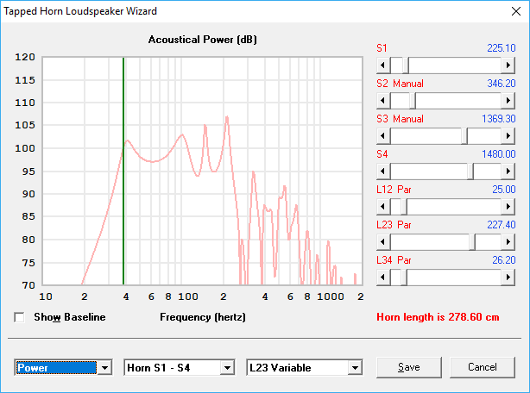Click the S2 Manual label
Image resolution: width=530 pixels, height=393 pixels.
pos(401,84)
